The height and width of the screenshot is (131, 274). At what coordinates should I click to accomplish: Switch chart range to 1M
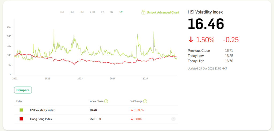pos(62,12)
